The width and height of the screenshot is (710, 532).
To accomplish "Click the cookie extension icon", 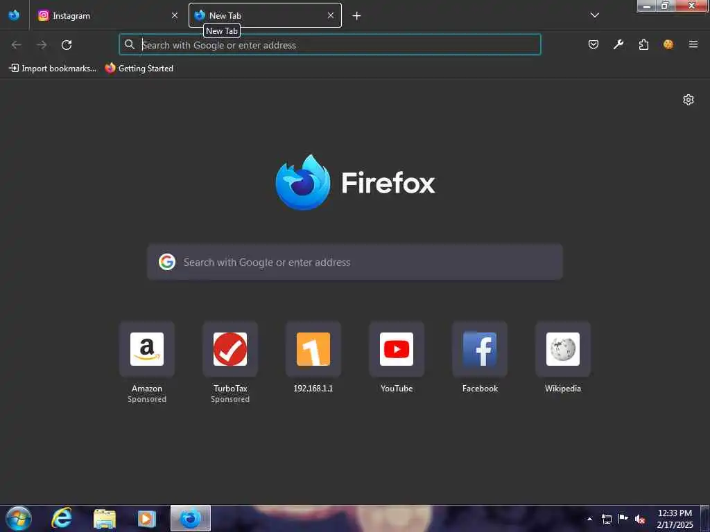I will (668, 44).
